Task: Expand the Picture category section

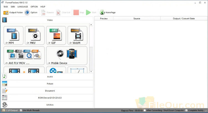Action: (47, 84)
